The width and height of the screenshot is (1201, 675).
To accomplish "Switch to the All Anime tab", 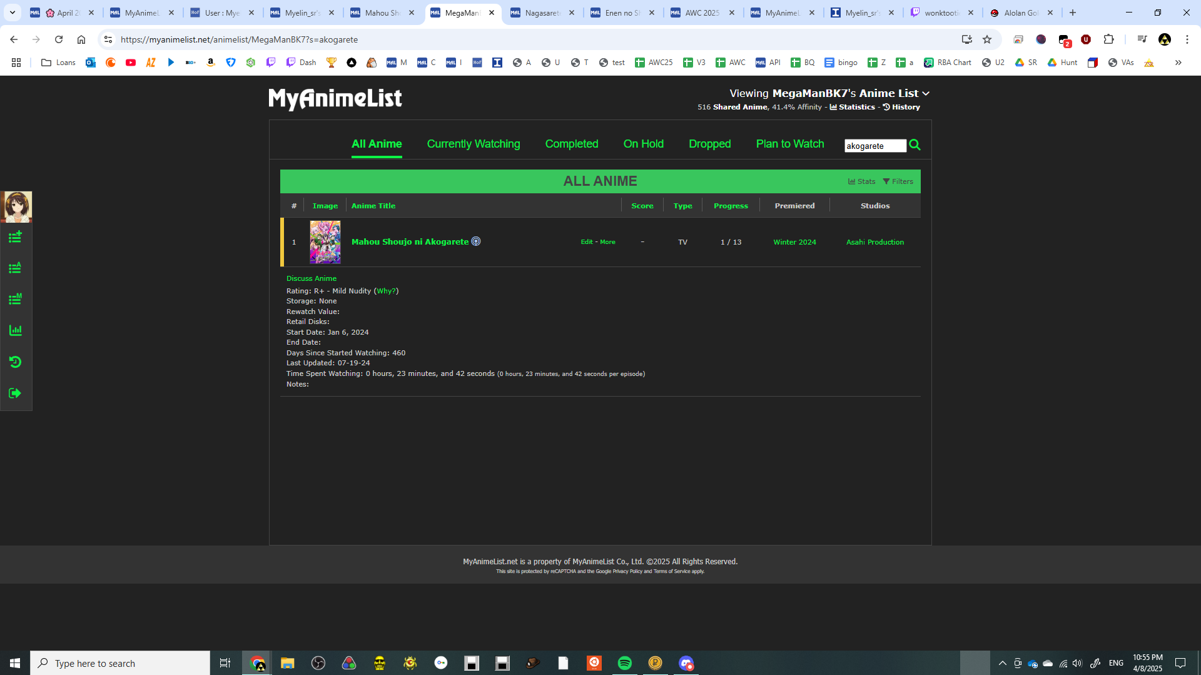I will coord(377,144).
